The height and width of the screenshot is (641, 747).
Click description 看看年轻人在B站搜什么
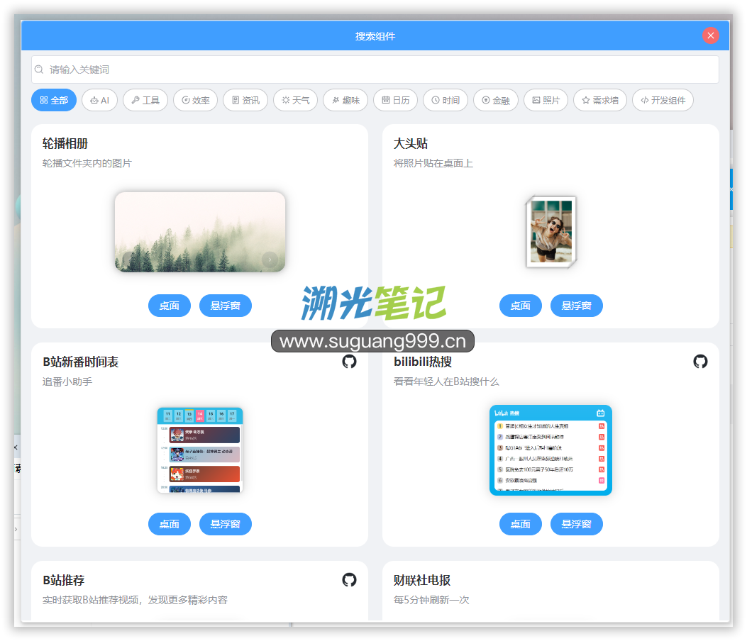click(446, 381)
